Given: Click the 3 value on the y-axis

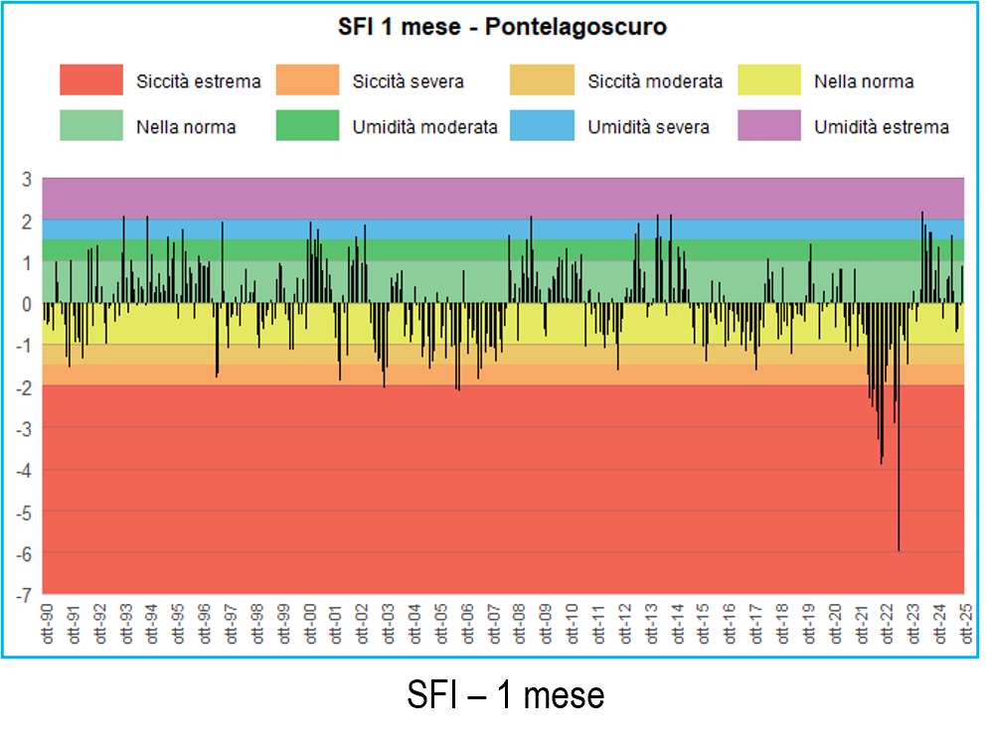Looking at the screenshot, I should [28, 179].
